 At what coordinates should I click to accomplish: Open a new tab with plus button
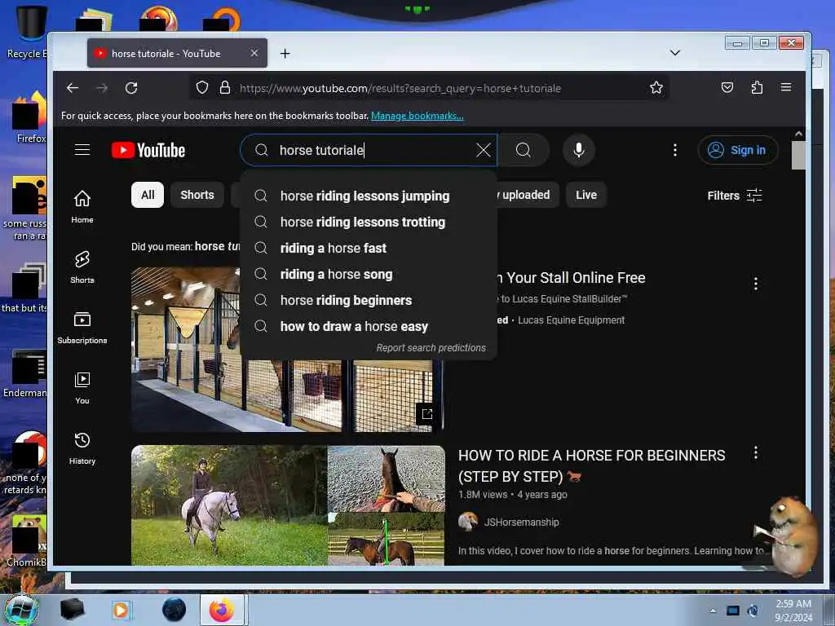coord(285,53)
